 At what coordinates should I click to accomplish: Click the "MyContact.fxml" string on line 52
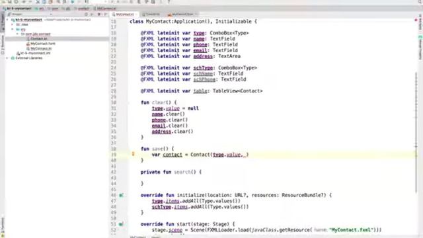click(351, 230)
